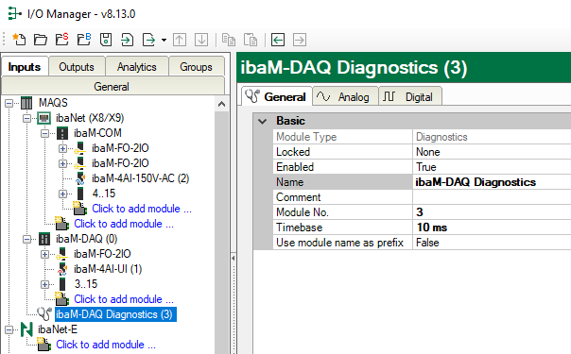This screenshot has height=354, width=571.
Task: Click the export arrow-out-of-page icon
Action: (149, 40)
